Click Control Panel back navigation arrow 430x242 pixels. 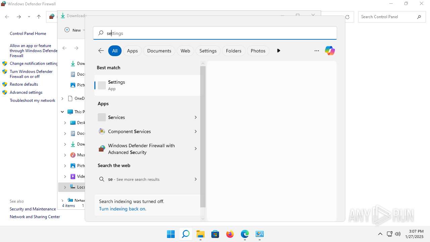coord(7,17)
